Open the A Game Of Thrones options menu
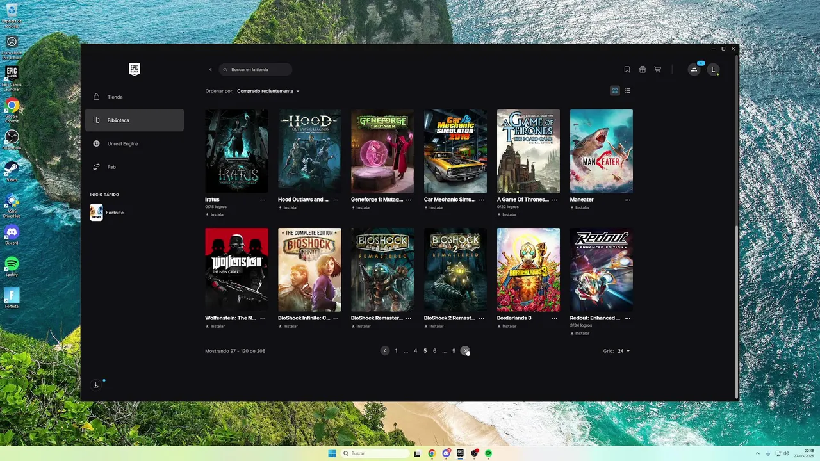Image resolution: width=820 pixels, height=461 pixels. [555, 200]
